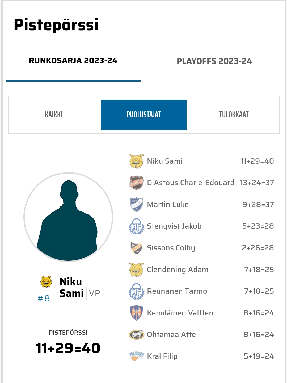The height and width of the screenshot is (383, 287).
Task: Click Ilves logo next to Niku Sami
Action: point(136,161)
